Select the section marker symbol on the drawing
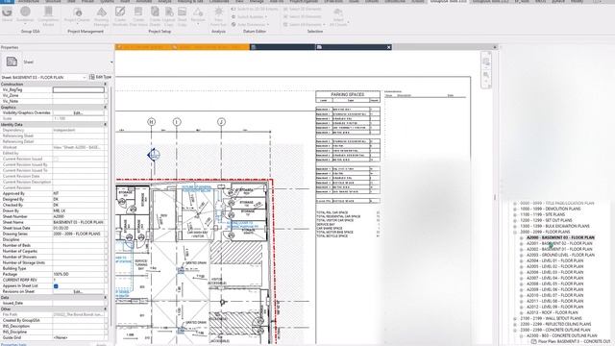Screen dimensions: 615x346 pos(154,155)
